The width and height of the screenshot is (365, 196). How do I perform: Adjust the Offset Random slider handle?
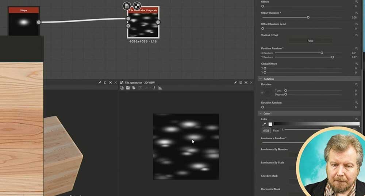(x=308, y=17)
